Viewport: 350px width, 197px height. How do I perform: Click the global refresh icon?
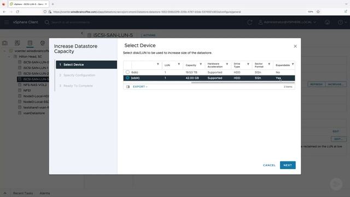tap(250, 22)
